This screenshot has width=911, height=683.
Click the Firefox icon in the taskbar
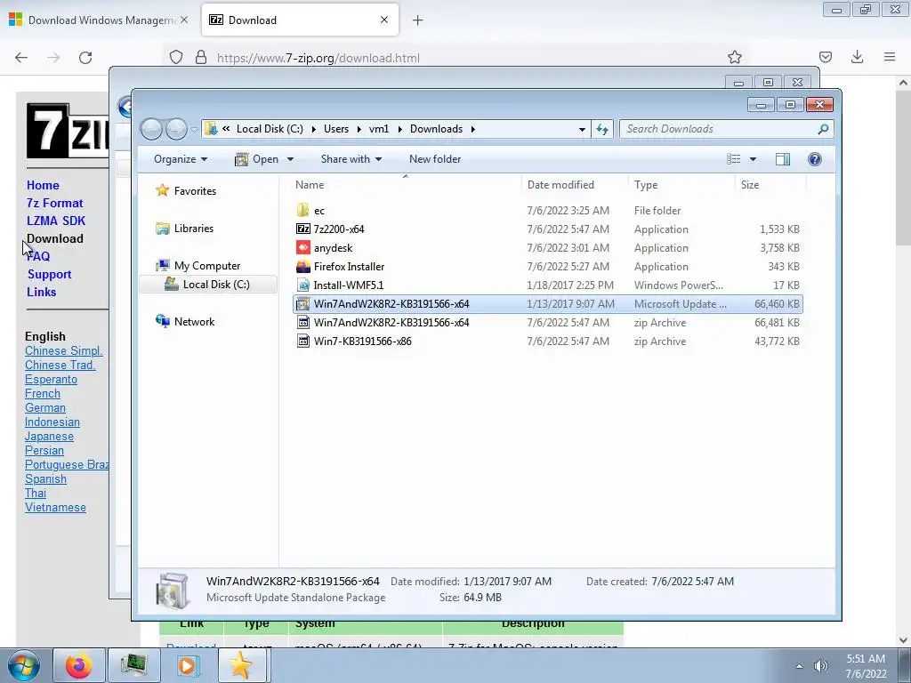(x=79, y=665)
